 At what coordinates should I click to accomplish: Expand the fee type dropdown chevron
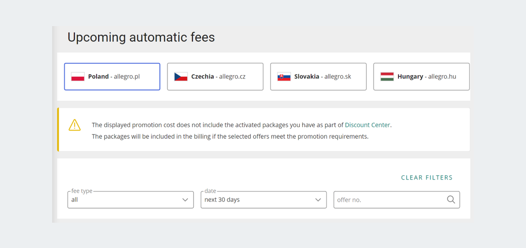click(x=185, y=200)
